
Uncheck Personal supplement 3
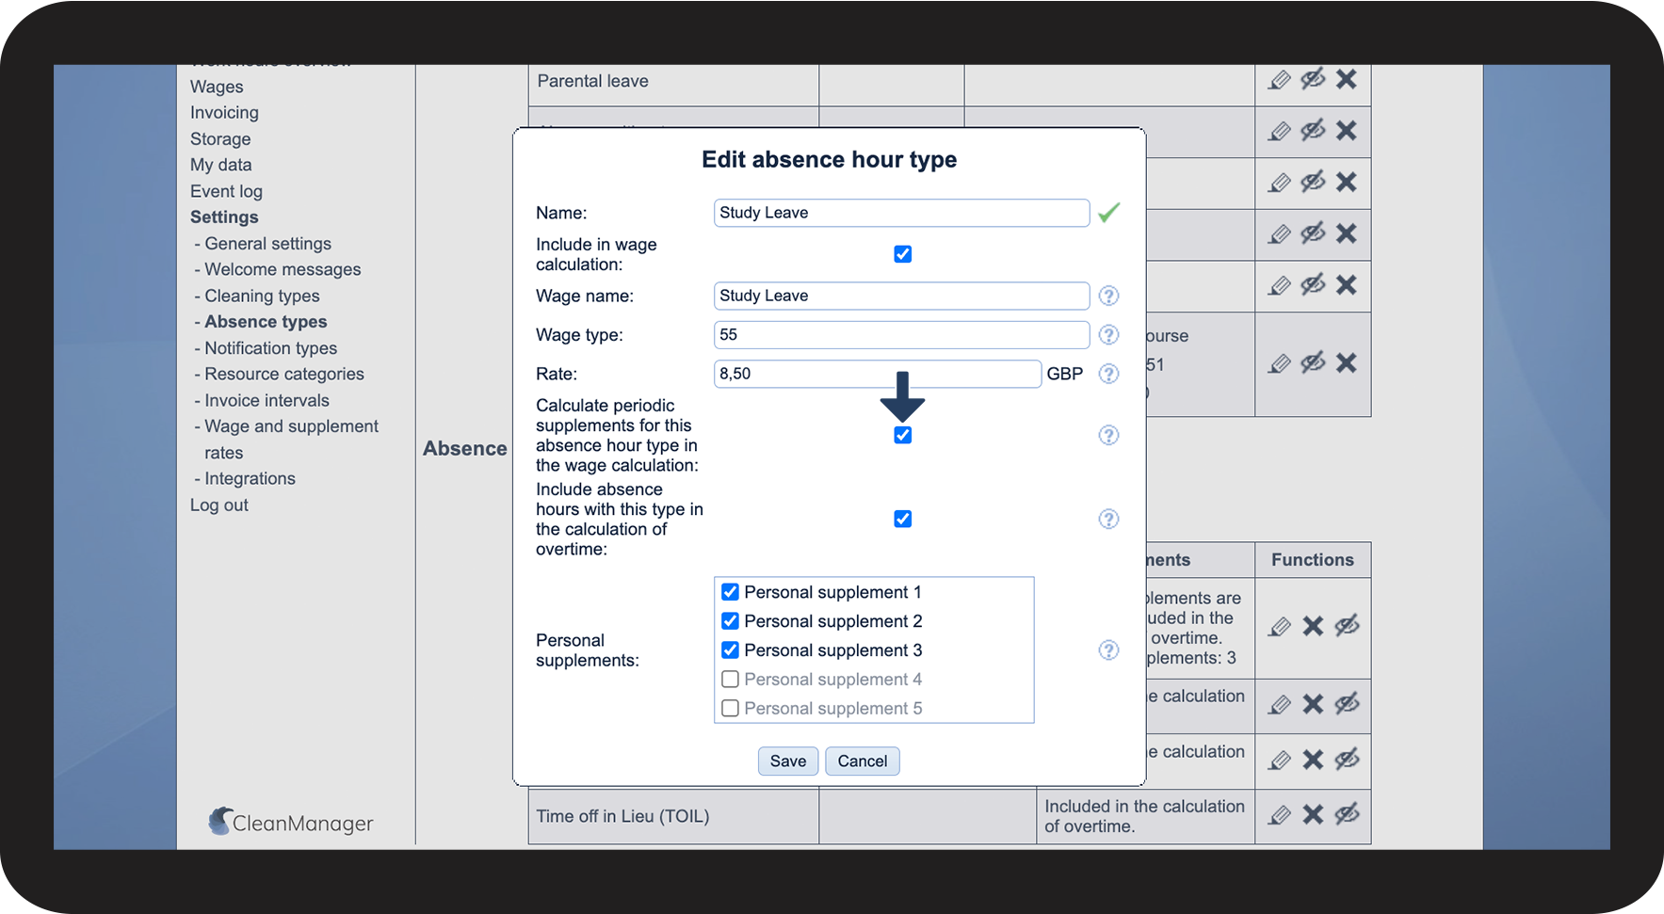pyautogui.click(x=730, y=650)
